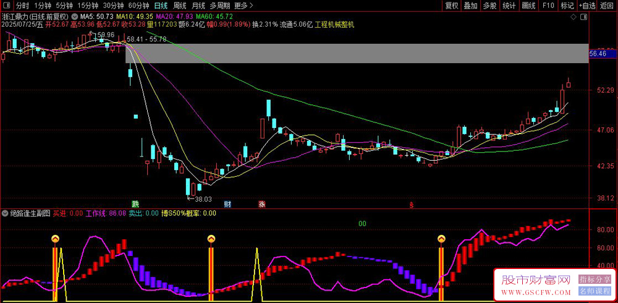This screenshot has width=618, height=303.
Task: Switch to the 5分钟 period tab
Action: (64, 6)
